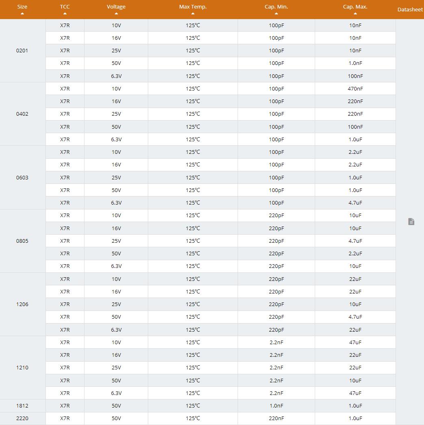This screenshot has height=425, width=424.
Task: Select the 2220 size cell
Action: tap(22, 418)
